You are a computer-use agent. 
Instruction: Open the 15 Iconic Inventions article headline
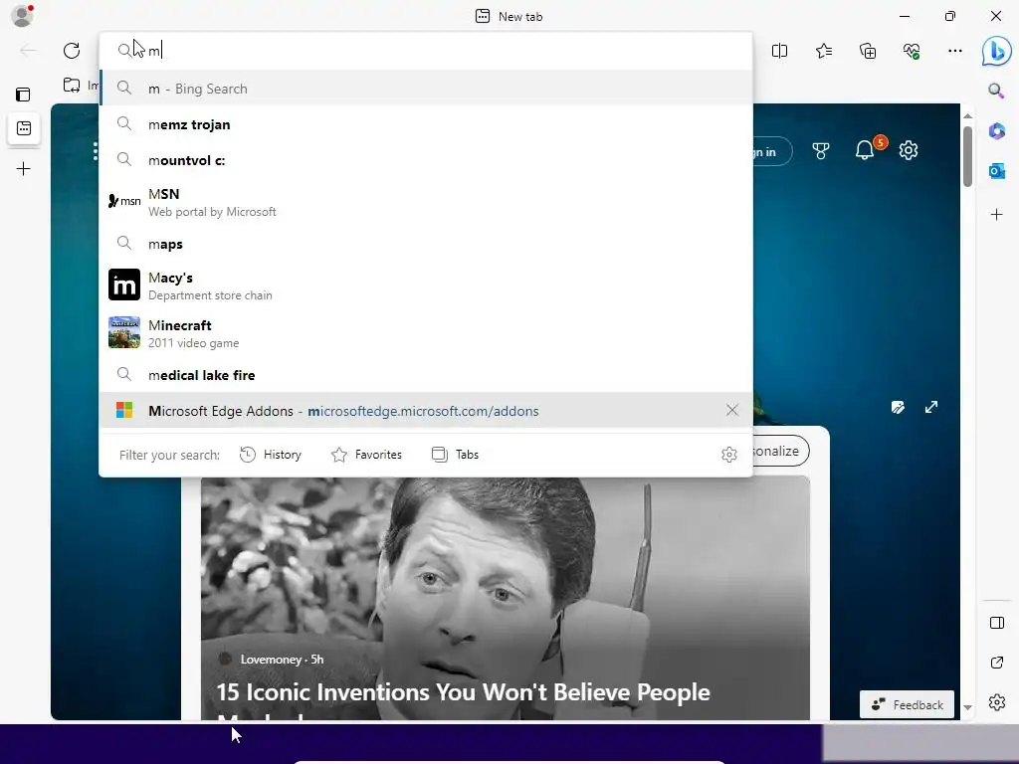click(463, 692)
